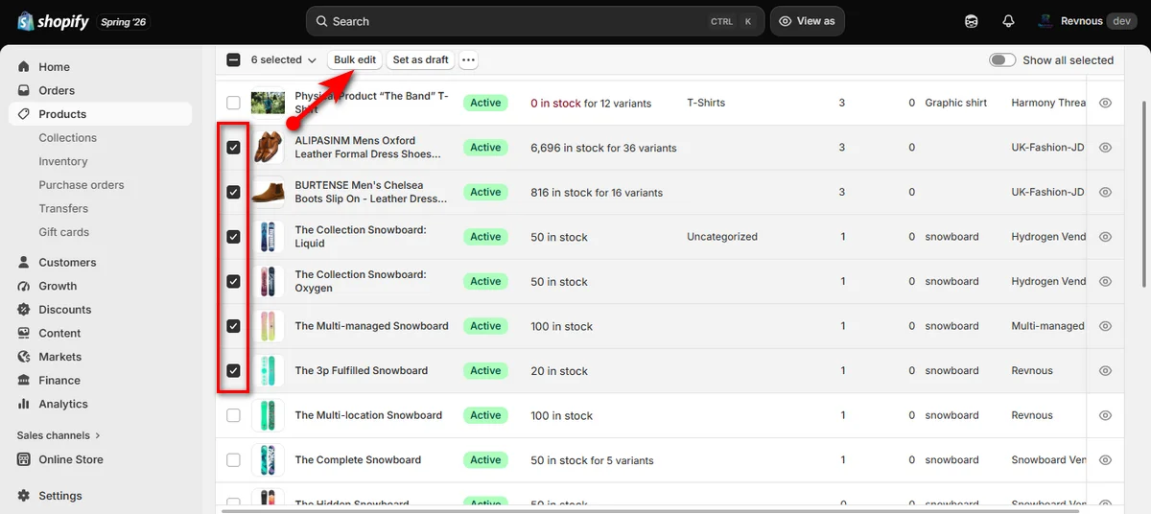
Task: Open the more actions three-dot button
Action: click(x=468, y=59)
